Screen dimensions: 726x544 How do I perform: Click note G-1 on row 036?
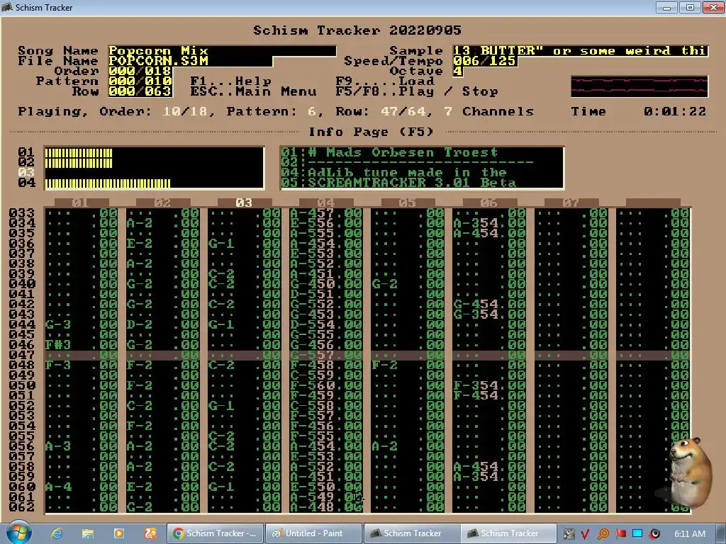point(221,244)
